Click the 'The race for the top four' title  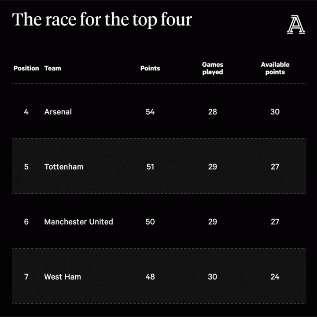(x=102, y=20)
